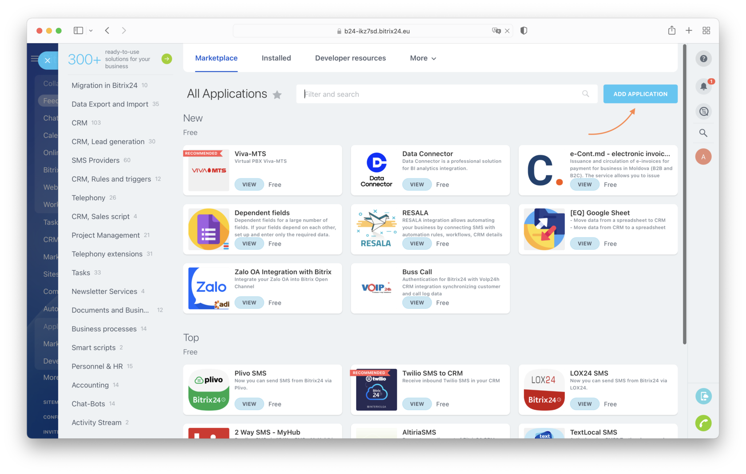Screen dimensions: 746x474
Task: Open the SMS Providers category
Action: click(x=95, y=160)
